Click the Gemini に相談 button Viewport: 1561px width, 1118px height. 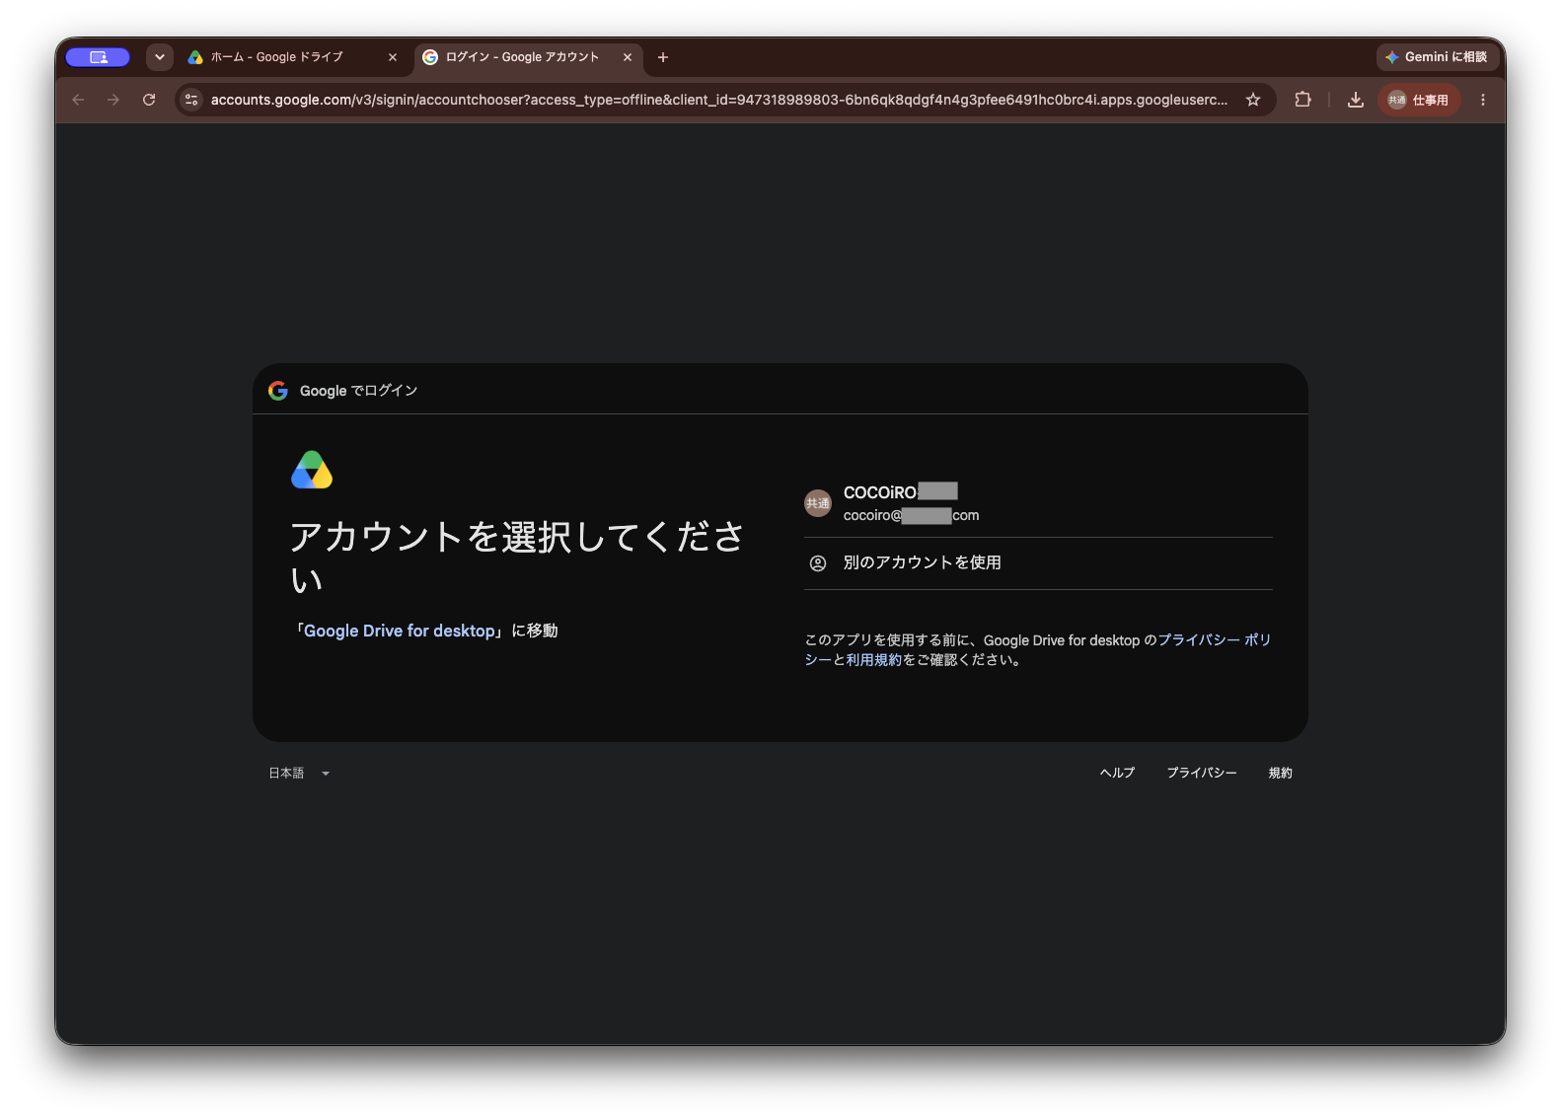pyautogui.click(x=1438, y=57)
